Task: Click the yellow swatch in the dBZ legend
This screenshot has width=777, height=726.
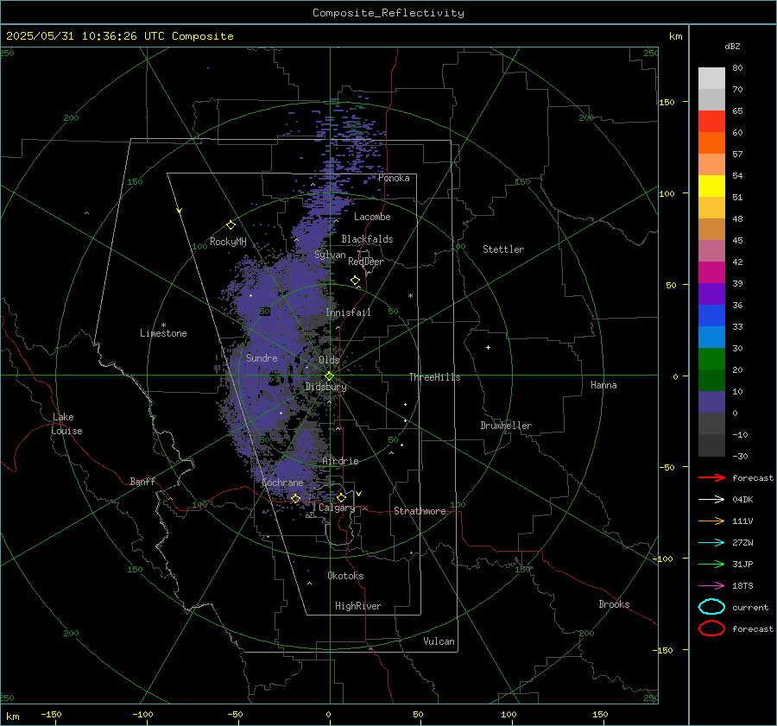Action: pyautogui.click(x=711, y=186)
